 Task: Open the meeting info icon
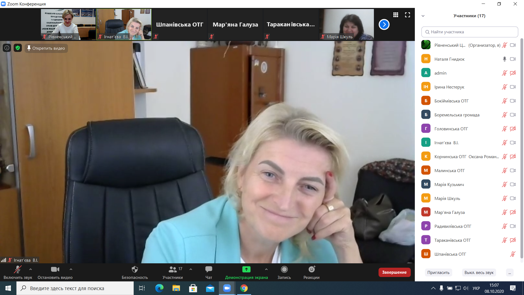pyautogui.click(x=7, y=48)
